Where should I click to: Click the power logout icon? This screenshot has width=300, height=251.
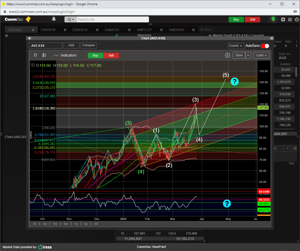click(x=297, y=20)
